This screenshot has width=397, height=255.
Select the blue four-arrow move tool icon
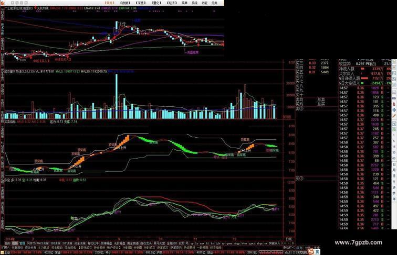click(394, 110)
